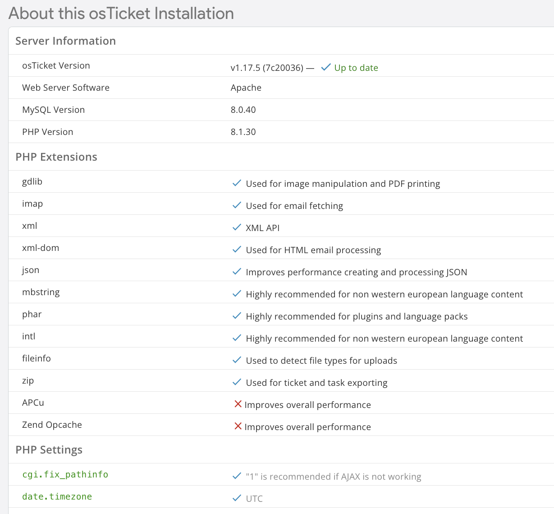Click the checkmark icon in the phar row
The width and height of the screenshot is (554, 514).
[x=237, y=316]
